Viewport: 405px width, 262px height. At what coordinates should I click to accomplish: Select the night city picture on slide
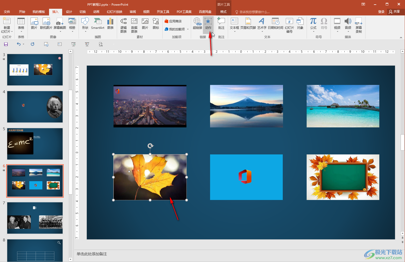click(x=150, y=106)
